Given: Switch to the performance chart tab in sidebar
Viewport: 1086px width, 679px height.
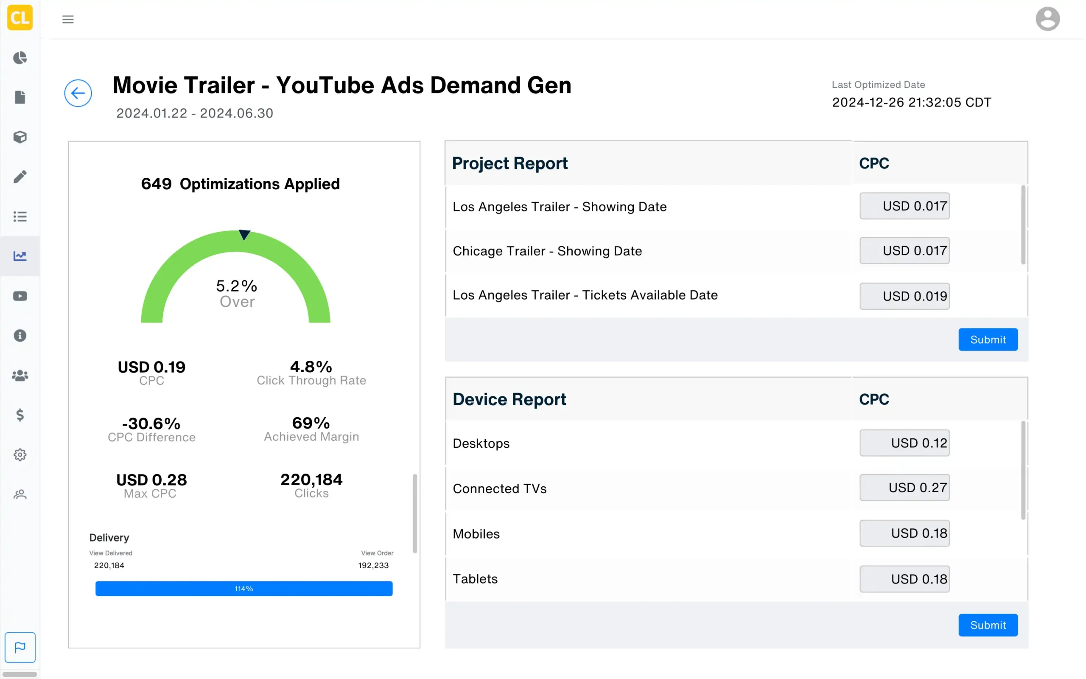Looking at the screenshot, I should point(20,256).
